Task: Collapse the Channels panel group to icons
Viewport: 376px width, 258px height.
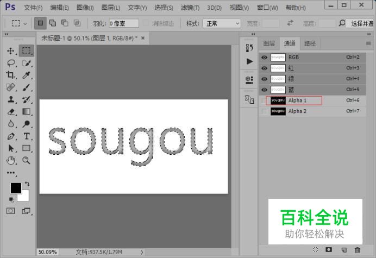Action: (x=369, y=34)
